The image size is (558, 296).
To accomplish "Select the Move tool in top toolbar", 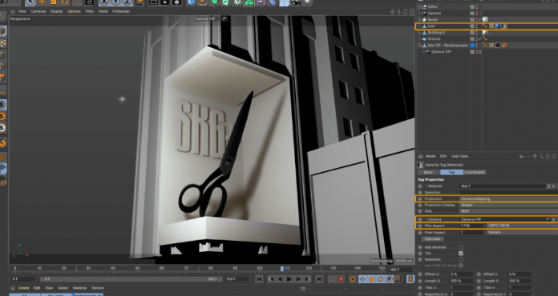I will click(42, 2).
